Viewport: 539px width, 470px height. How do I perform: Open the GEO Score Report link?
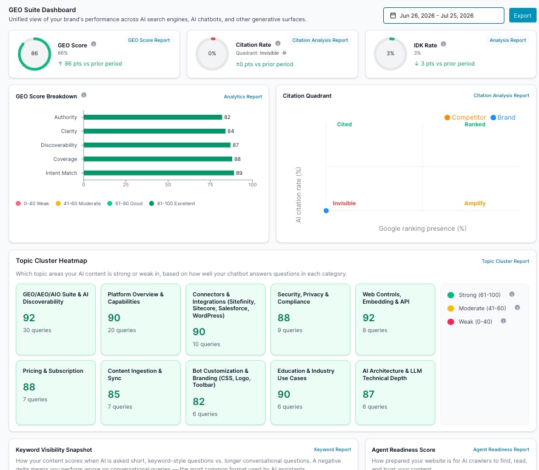(x=149, y=40)
